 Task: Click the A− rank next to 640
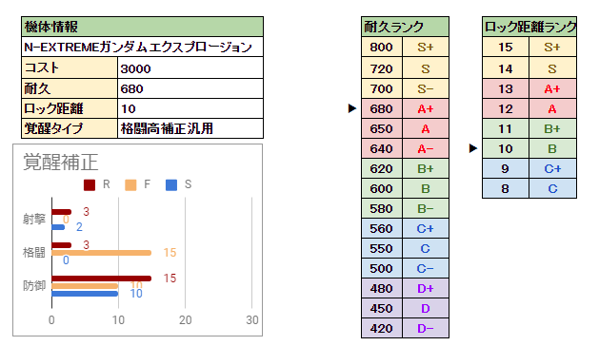pos(426,148)
